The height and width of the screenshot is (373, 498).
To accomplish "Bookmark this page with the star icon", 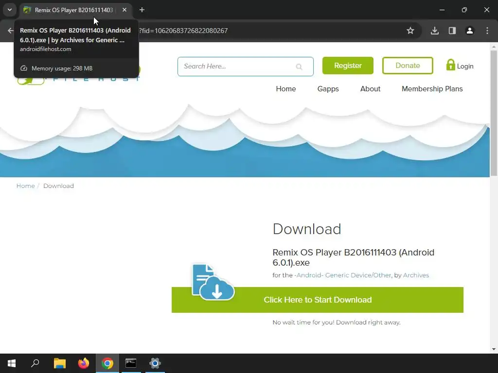I will coord(410,31).
